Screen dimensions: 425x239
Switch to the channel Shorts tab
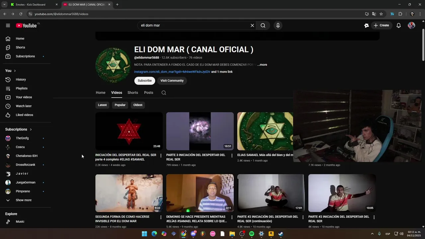pyautogui.click(x=133, y=93)
